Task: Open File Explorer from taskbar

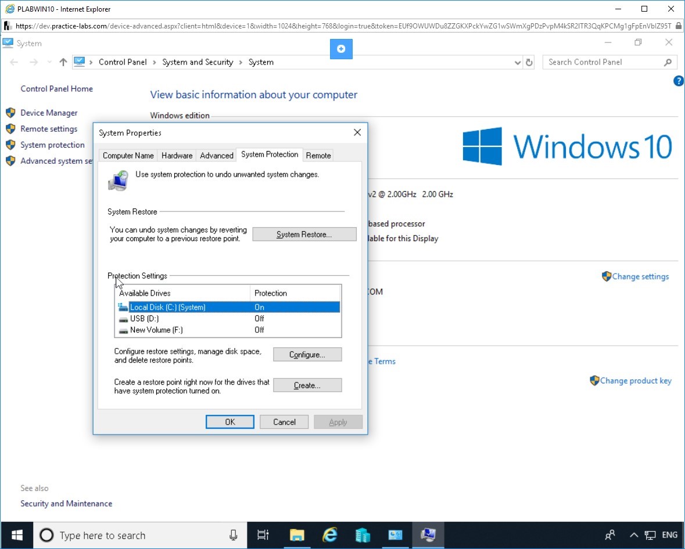Action: pyautogui.click(x=297, y=535)
